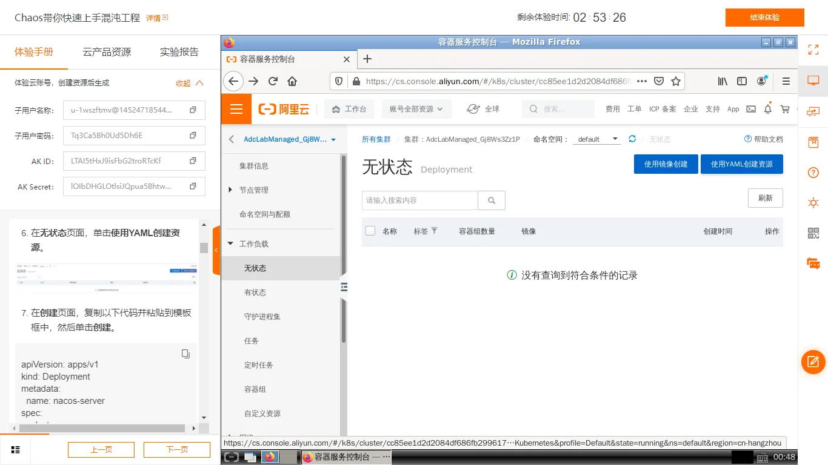Open the details link beside the title
Image resolution: width=828 pixels, height=465 pixels.
(x=157, y=18)
